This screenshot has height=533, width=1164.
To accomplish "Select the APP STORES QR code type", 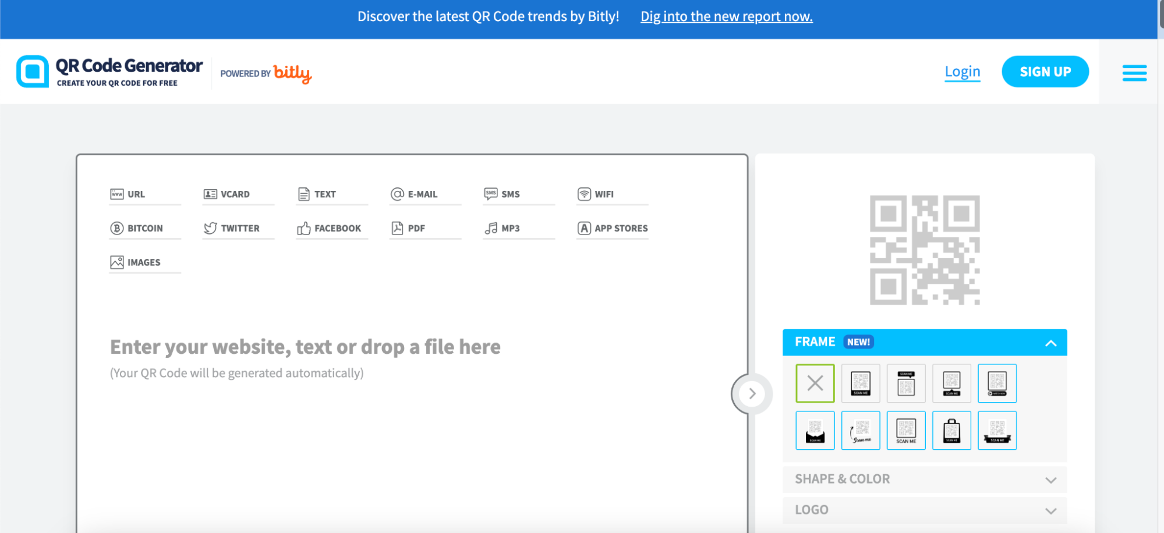I will pyautogui.click(x=612, y=228).
